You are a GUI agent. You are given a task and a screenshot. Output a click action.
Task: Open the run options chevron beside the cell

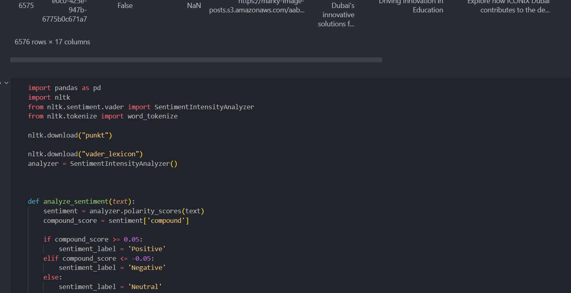[x=6, y=83]
